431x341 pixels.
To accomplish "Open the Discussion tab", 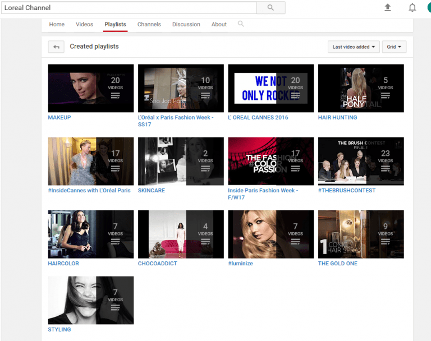I will click(186, 24).
